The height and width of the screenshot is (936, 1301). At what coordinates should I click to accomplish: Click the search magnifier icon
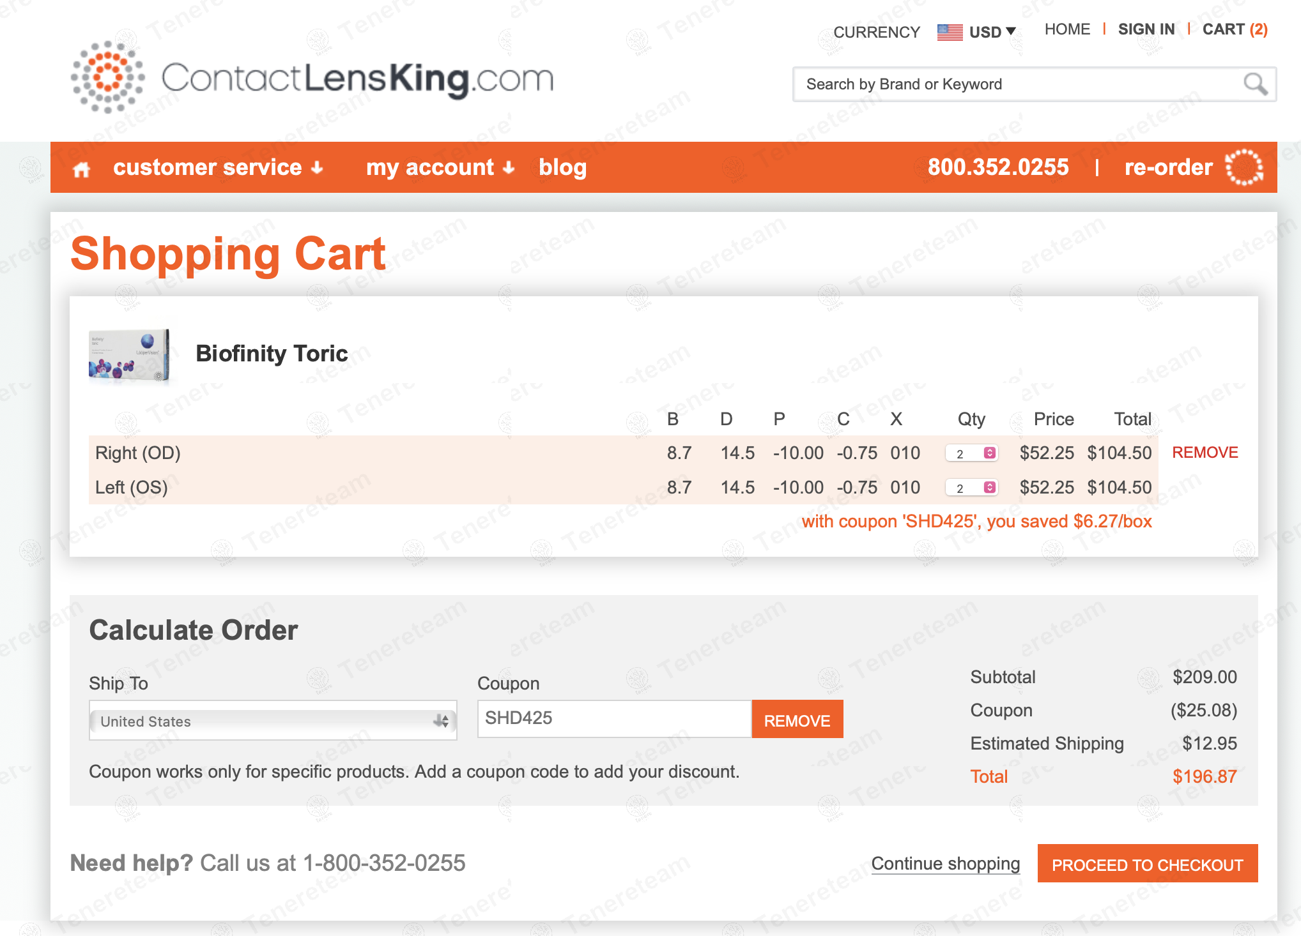[x=1255, y=84]
